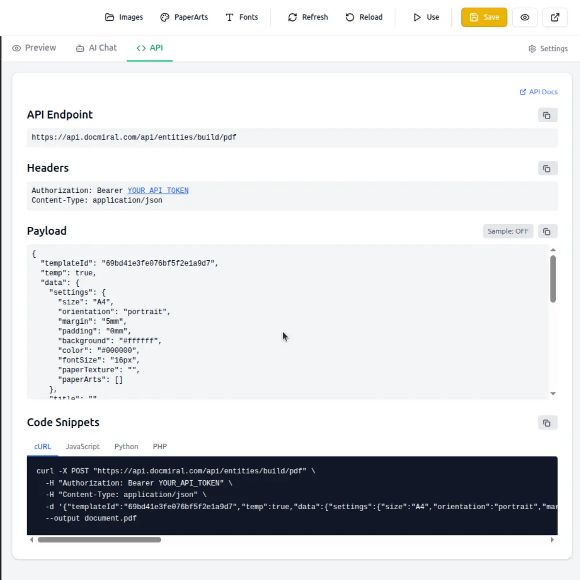This screenshot has width=580, height=580.
Task: Copy the API Endpoint URL
Action: coord(548,115)
